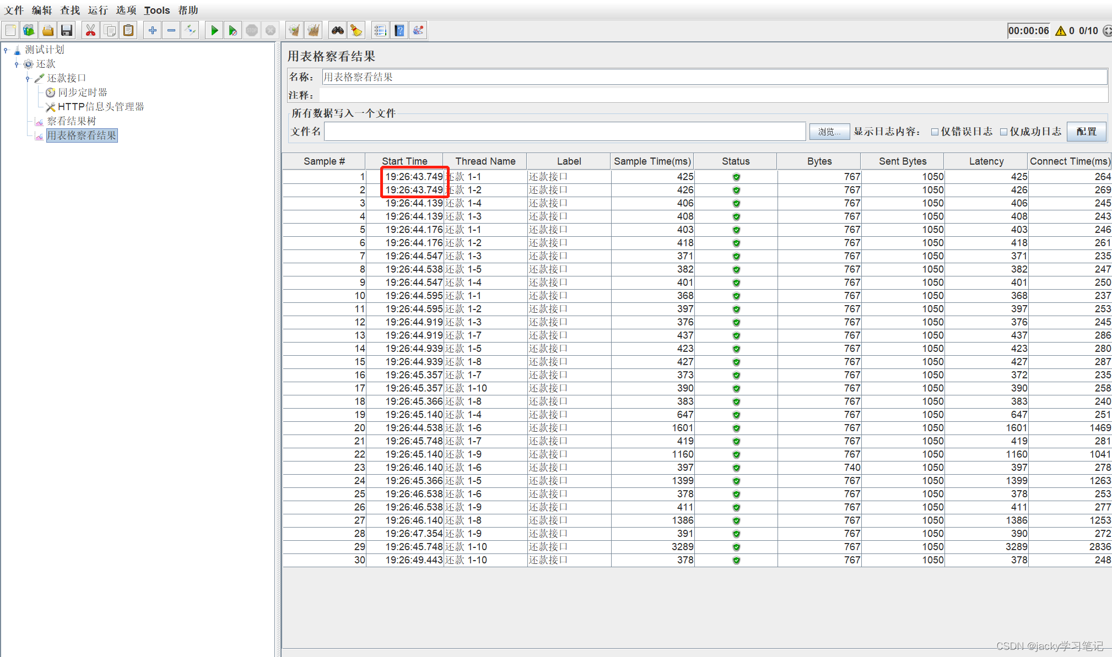
Task: Click the Copy icon
Action: point(110,30)
